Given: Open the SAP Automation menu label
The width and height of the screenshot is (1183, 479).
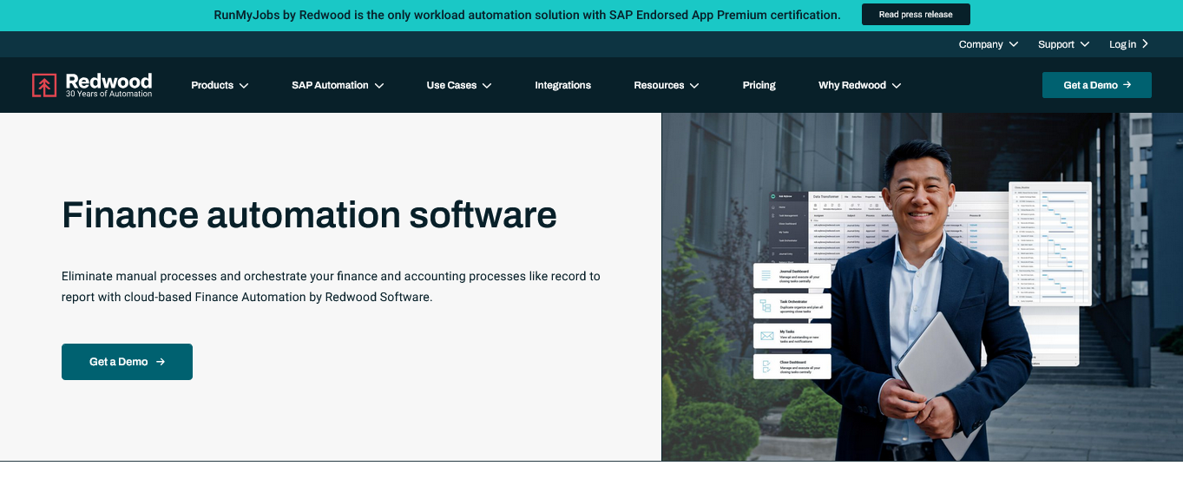Looking at the screenshot, I should click(x=330, y=85).
